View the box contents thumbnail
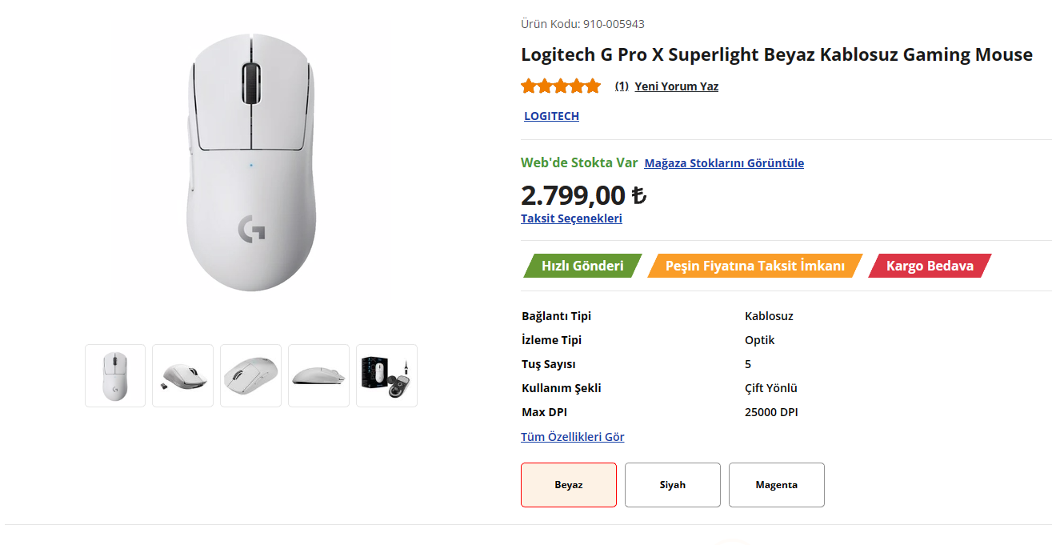Image resolution: width=1052 pixels, height=545 pixels. pos(386,375)
